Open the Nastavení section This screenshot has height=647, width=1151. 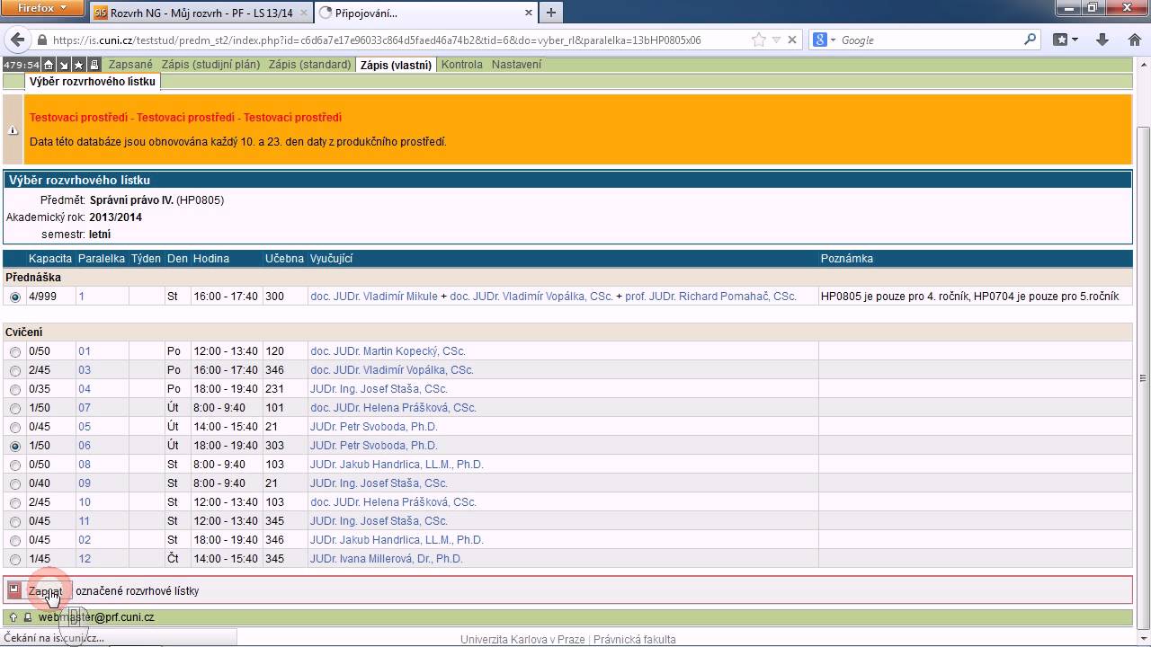point(516,65)
